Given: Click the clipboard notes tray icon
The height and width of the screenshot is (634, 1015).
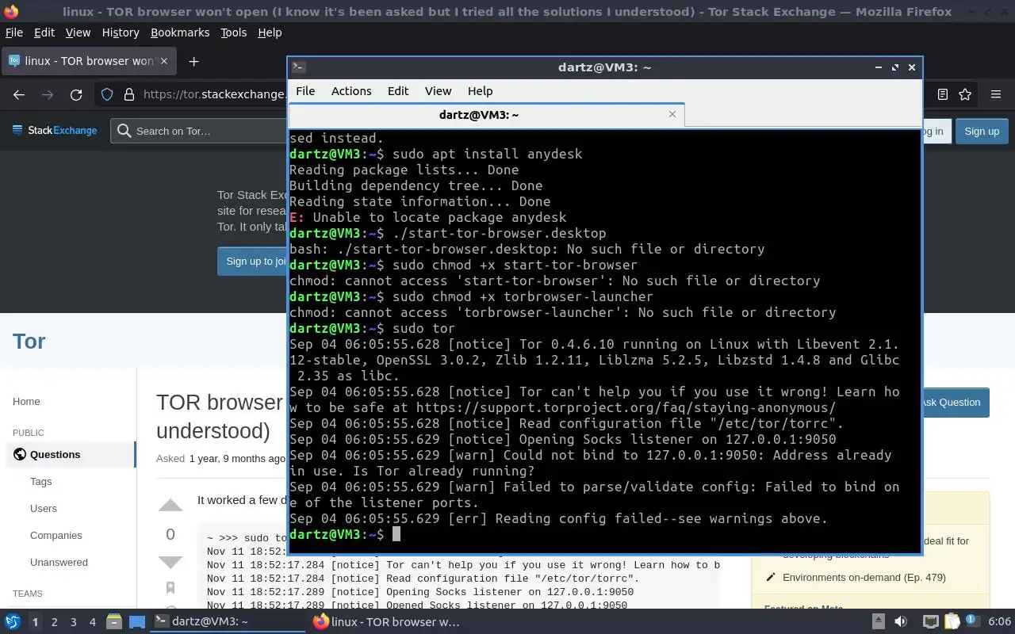Looking at the screenshot, I should click(x=952, y=622).
